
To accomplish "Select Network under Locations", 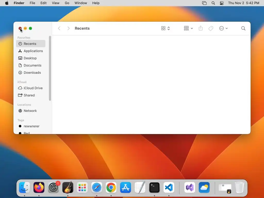I will coord(31,111).
